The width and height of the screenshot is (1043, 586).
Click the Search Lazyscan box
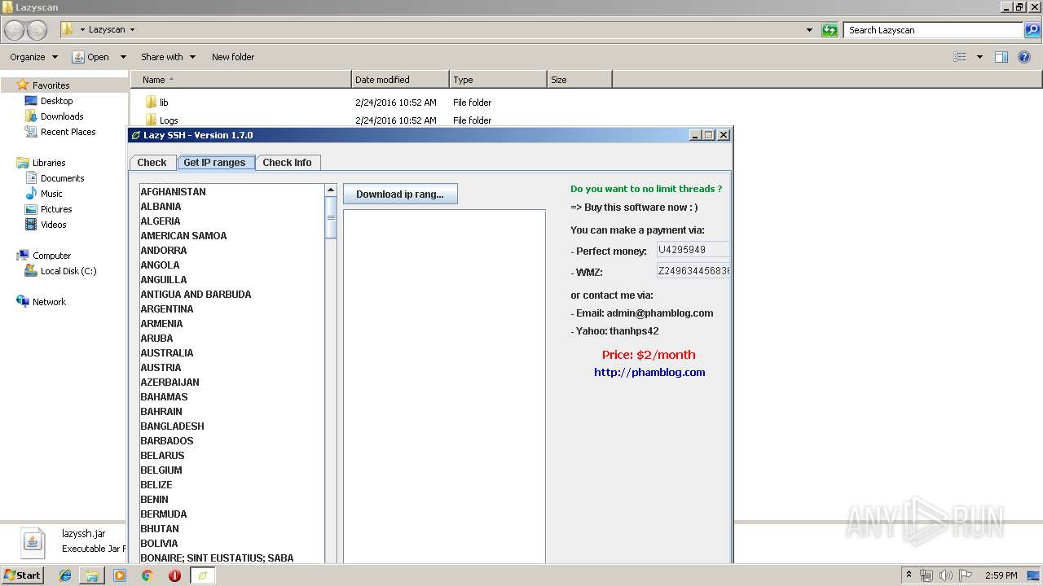(934, 30)
